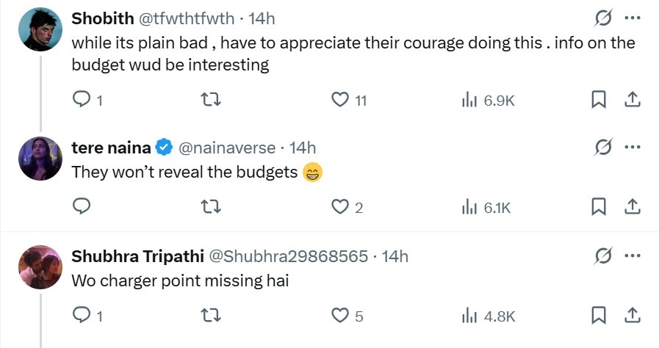
Task: Retweet Shobith's budget comment
Action: (x=211, y=100)
